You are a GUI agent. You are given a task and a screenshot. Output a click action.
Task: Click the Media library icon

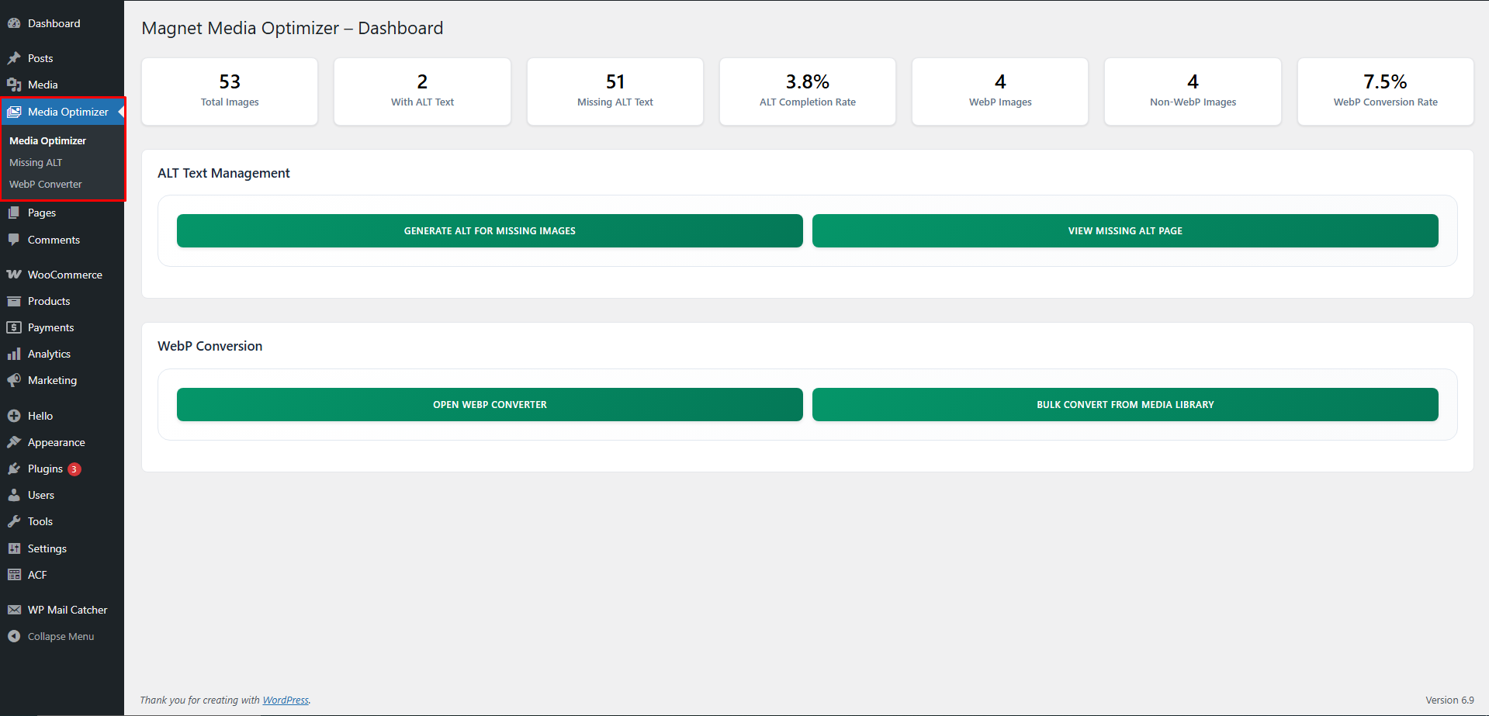14,85
